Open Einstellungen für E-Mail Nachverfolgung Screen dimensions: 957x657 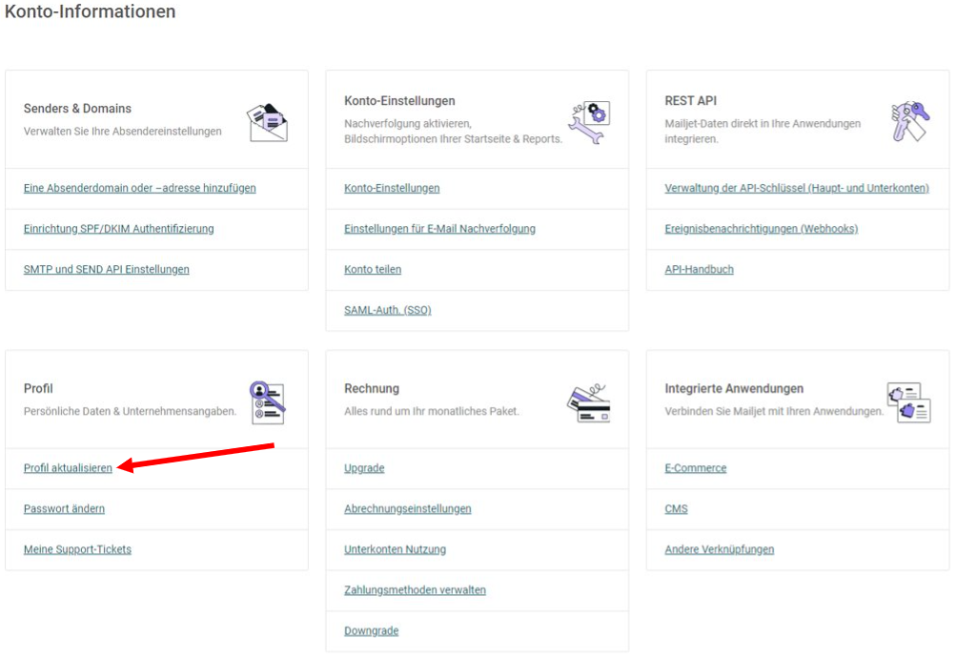pyautogui.click(x=439, y=228)
